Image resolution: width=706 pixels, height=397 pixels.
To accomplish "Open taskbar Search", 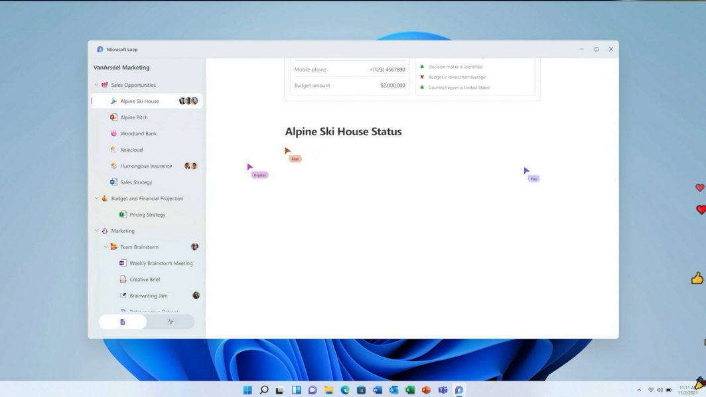I will (264, 390).
